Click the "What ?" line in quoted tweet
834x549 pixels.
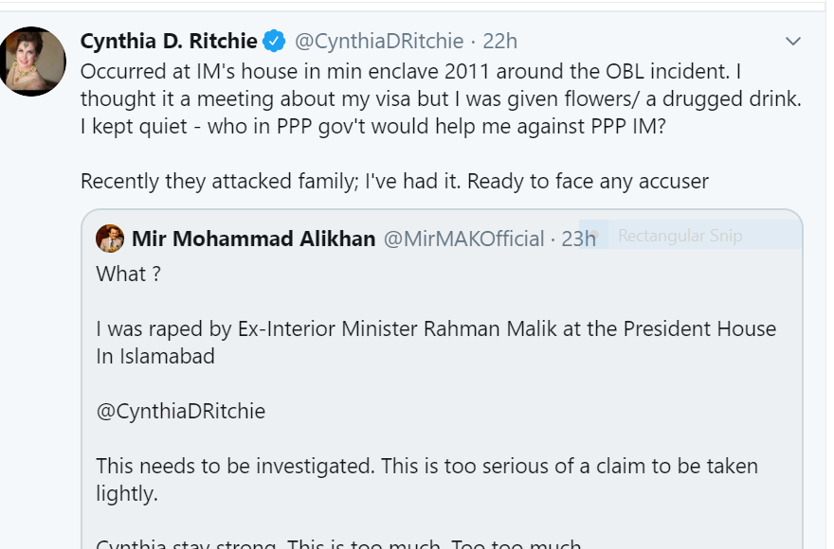(128, 274)
